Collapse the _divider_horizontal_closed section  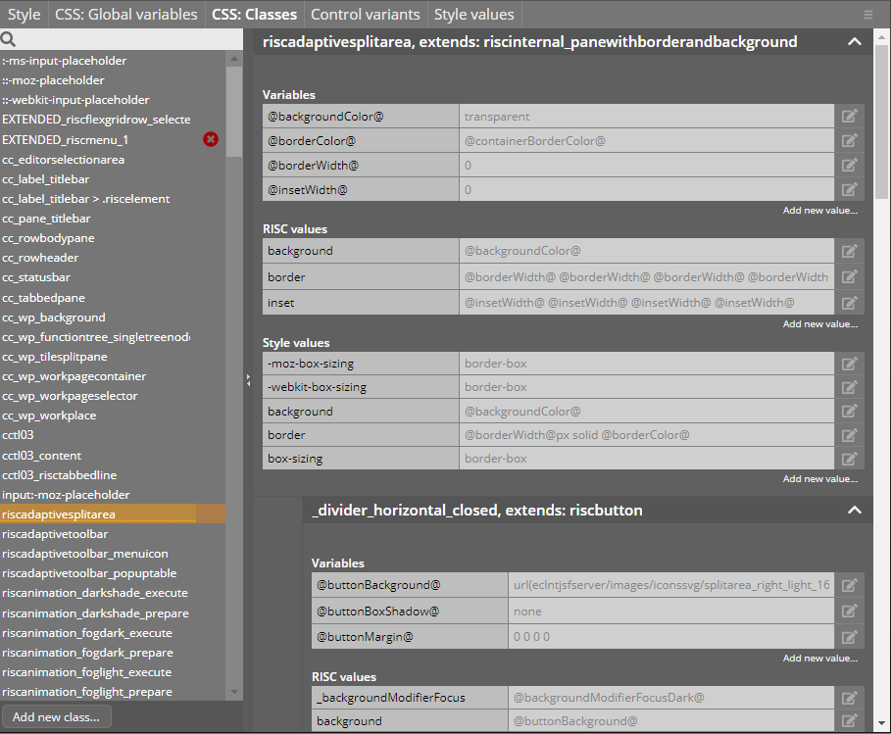point(854,511)
